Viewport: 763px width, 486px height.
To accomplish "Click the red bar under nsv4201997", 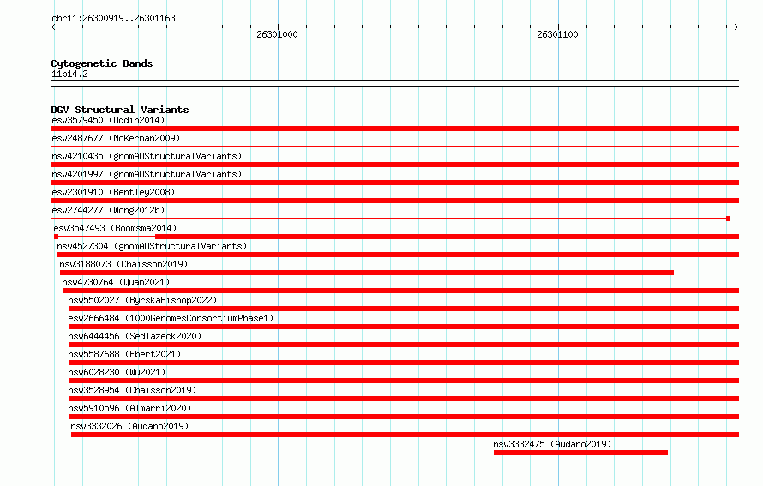I will coord(394,183).
